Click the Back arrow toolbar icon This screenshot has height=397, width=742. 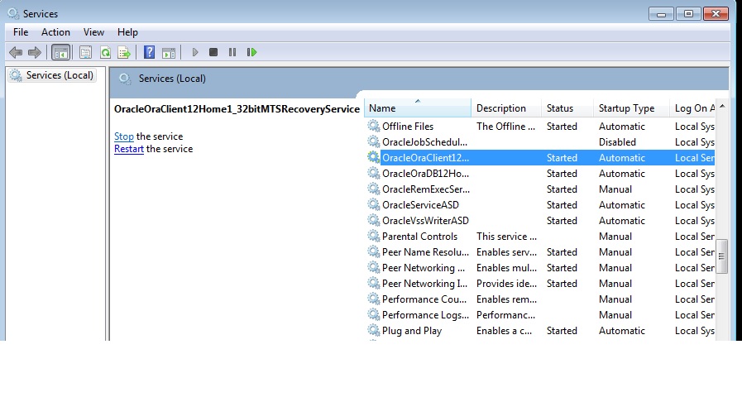[x=16, y=52]
